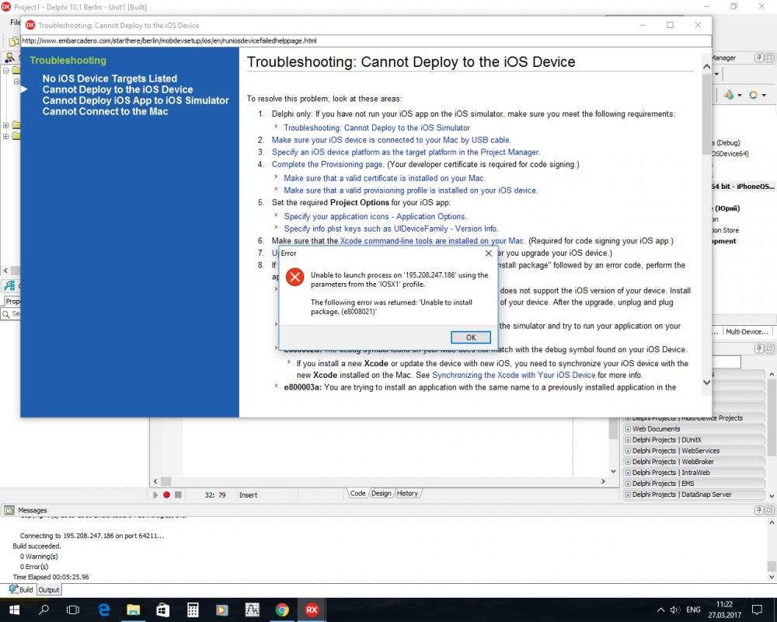The height and width of the screenshot is (622, 777).
Task: Click OK in the Error dialog
Action: point(471,337)
